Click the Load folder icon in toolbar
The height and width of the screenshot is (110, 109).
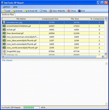[x=4, y=11]
